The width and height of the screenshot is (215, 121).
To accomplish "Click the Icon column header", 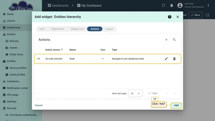I will pyautogui.click(x=103, y=50).
